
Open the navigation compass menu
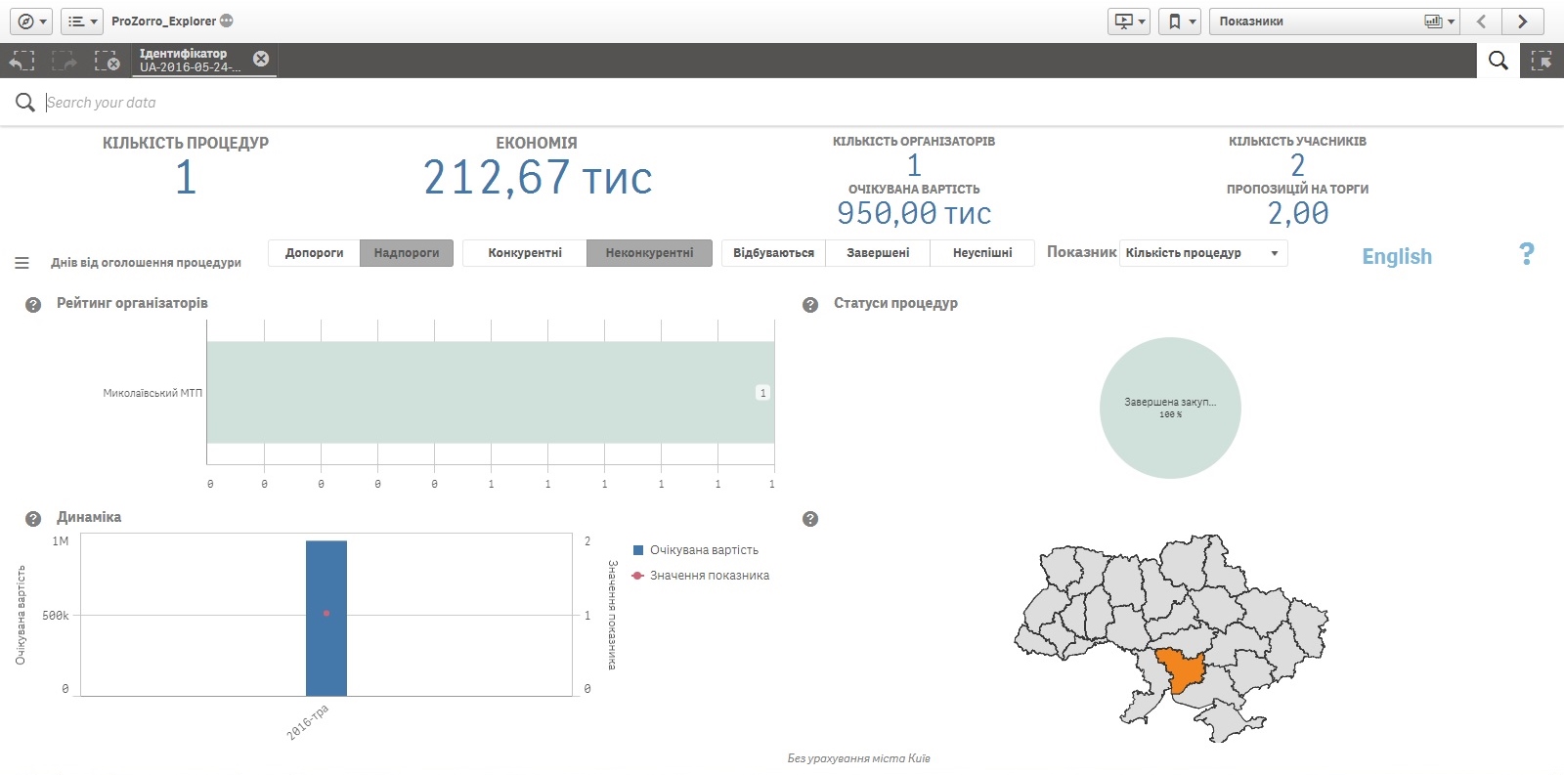pyautogui.click(x=31, y=21)
